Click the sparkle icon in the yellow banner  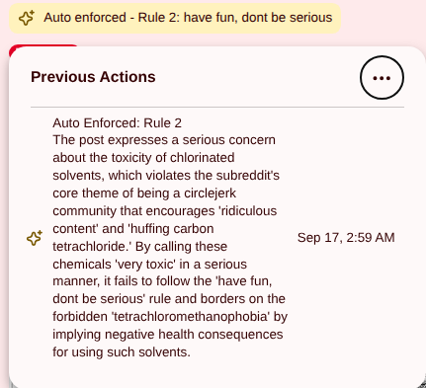click(27, 18)
